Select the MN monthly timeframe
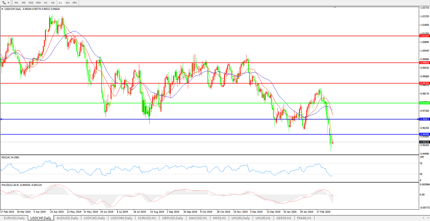The image size is (430, 221). click(75, 3)
